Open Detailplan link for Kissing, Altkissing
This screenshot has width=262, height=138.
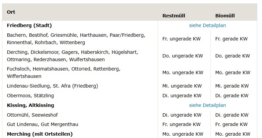207,105
